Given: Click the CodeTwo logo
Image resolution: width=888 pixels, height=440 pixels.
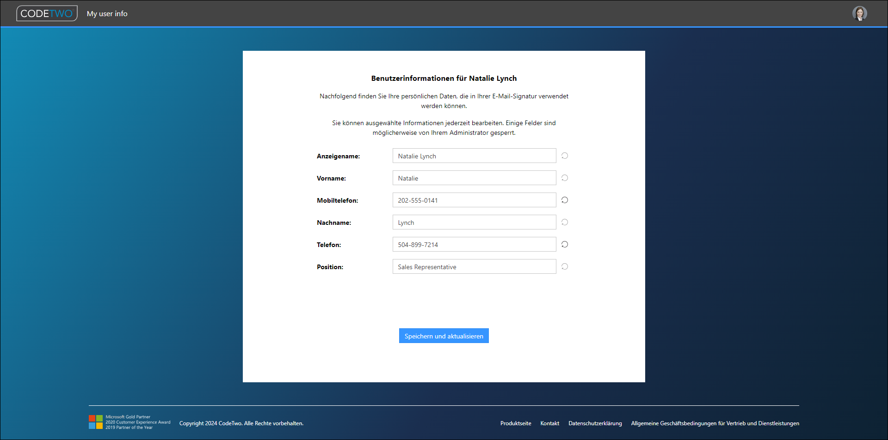Looking at the screenshot, I should (x=47, y=13).
